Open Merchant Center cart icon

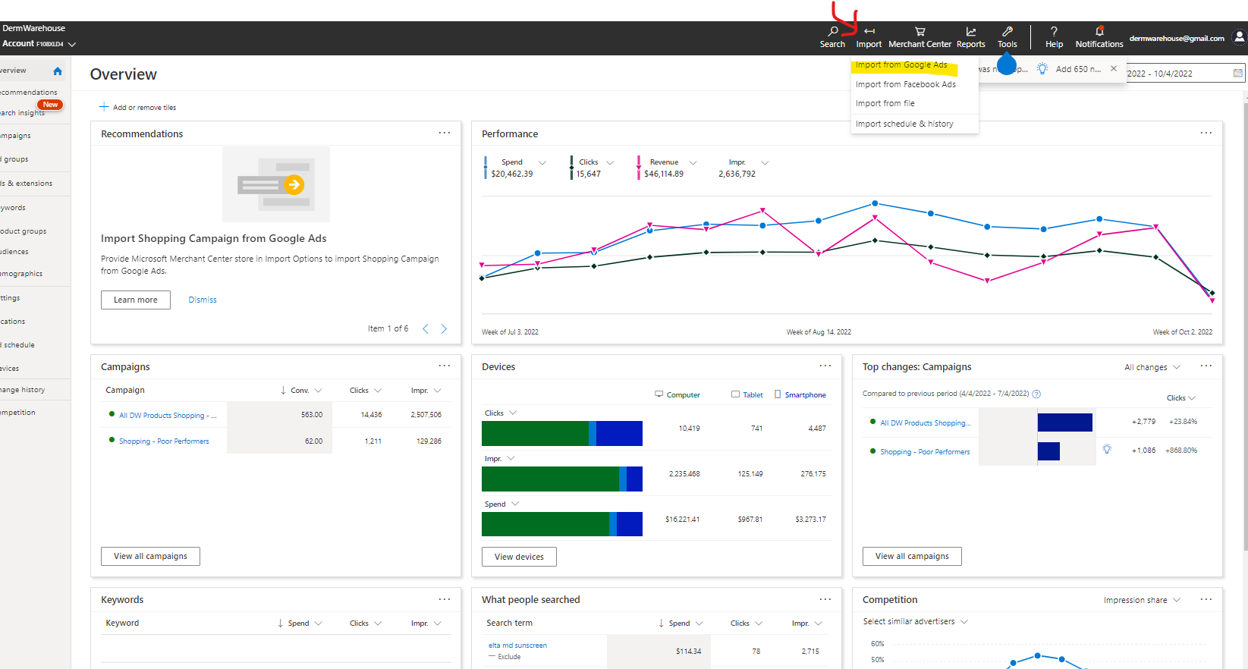pyautogui.click(x=919, y=31)
